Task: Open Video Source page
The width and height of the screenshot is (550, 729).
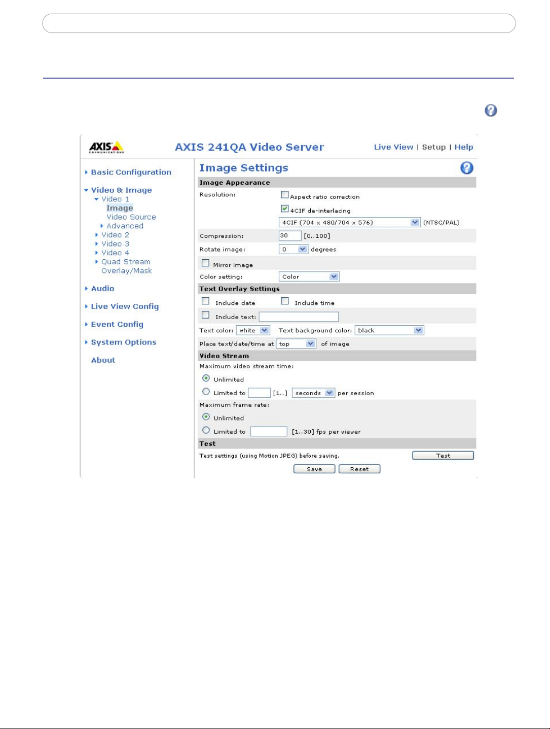Action: (131, 217)
